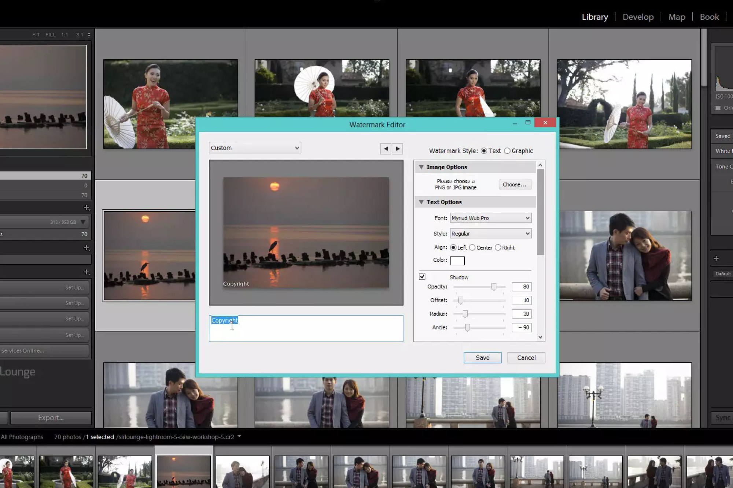Switch watermark style to Graphic

click(508, 150)
